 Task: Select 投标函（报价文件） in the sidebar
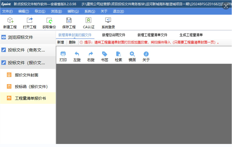(x=31, y=87)
